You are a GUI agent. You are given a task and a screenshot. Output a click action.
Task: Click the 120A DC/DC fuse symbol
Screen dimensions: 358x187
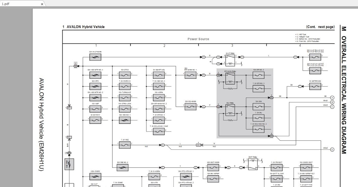coord(95,177)
